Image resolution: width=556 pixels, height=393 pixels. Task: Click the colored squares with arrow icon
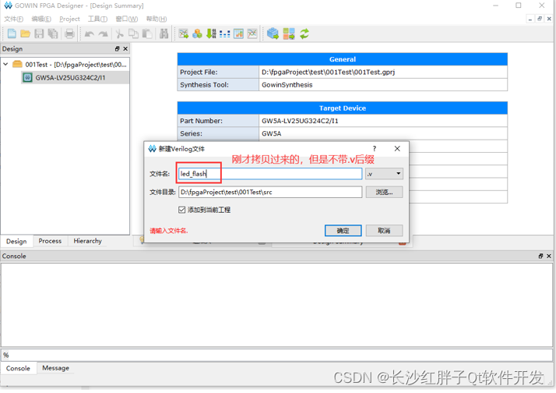click(289, 34)
